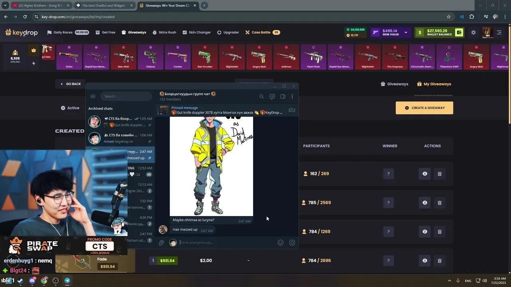Open Steam from the Windows taskbar
This screenshot has height=287, width=511.
click(x=20, y=281)
